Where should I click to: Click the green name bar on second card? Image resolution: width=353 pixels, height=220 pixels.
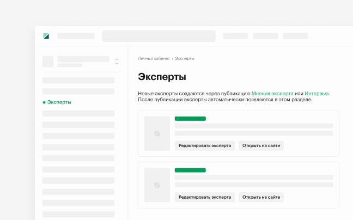point(190,170)
